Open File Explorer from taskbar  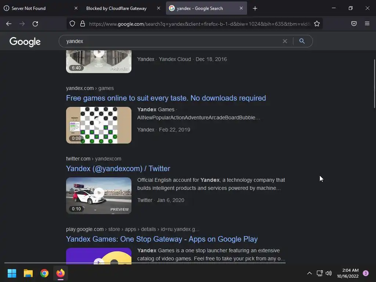[x=28, y=273]
